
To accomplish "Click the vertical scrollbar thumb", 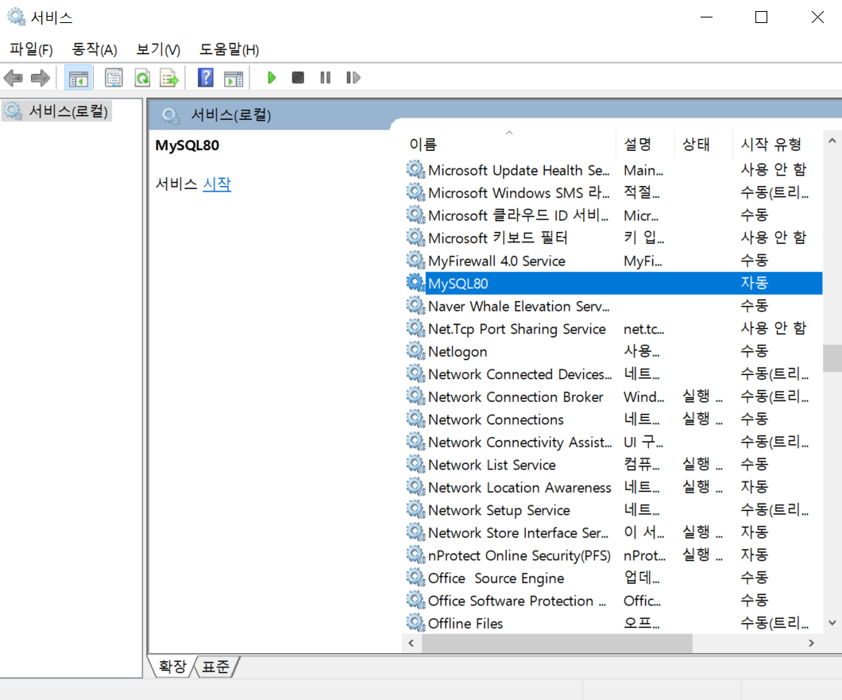I will point(832,358).
